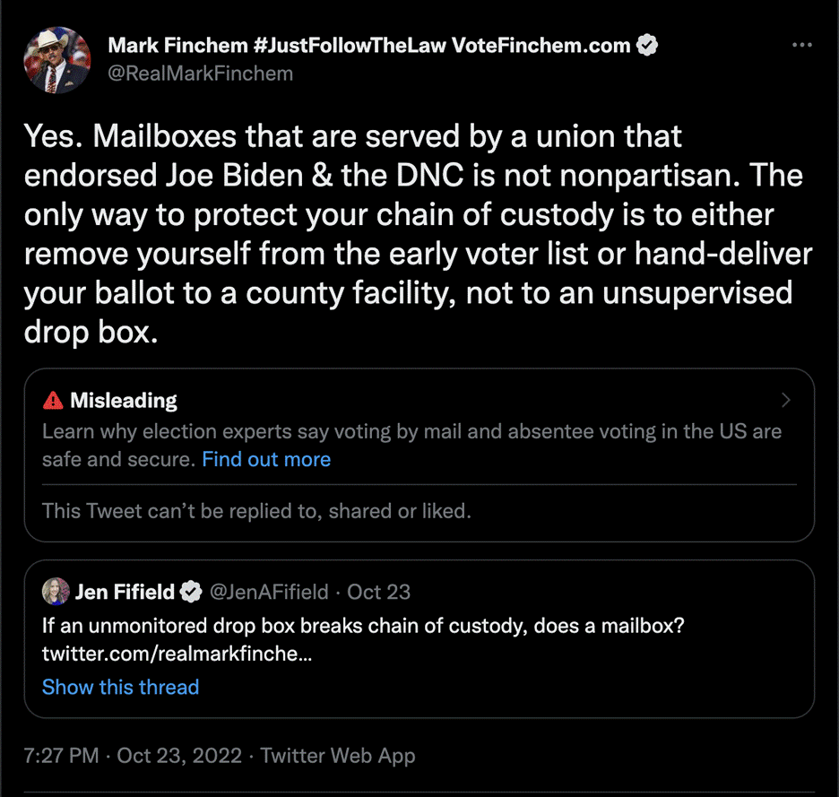This screenshot has height=797, width=839.
Task: Open the Find out more link
Action: [x=265, y=459]
